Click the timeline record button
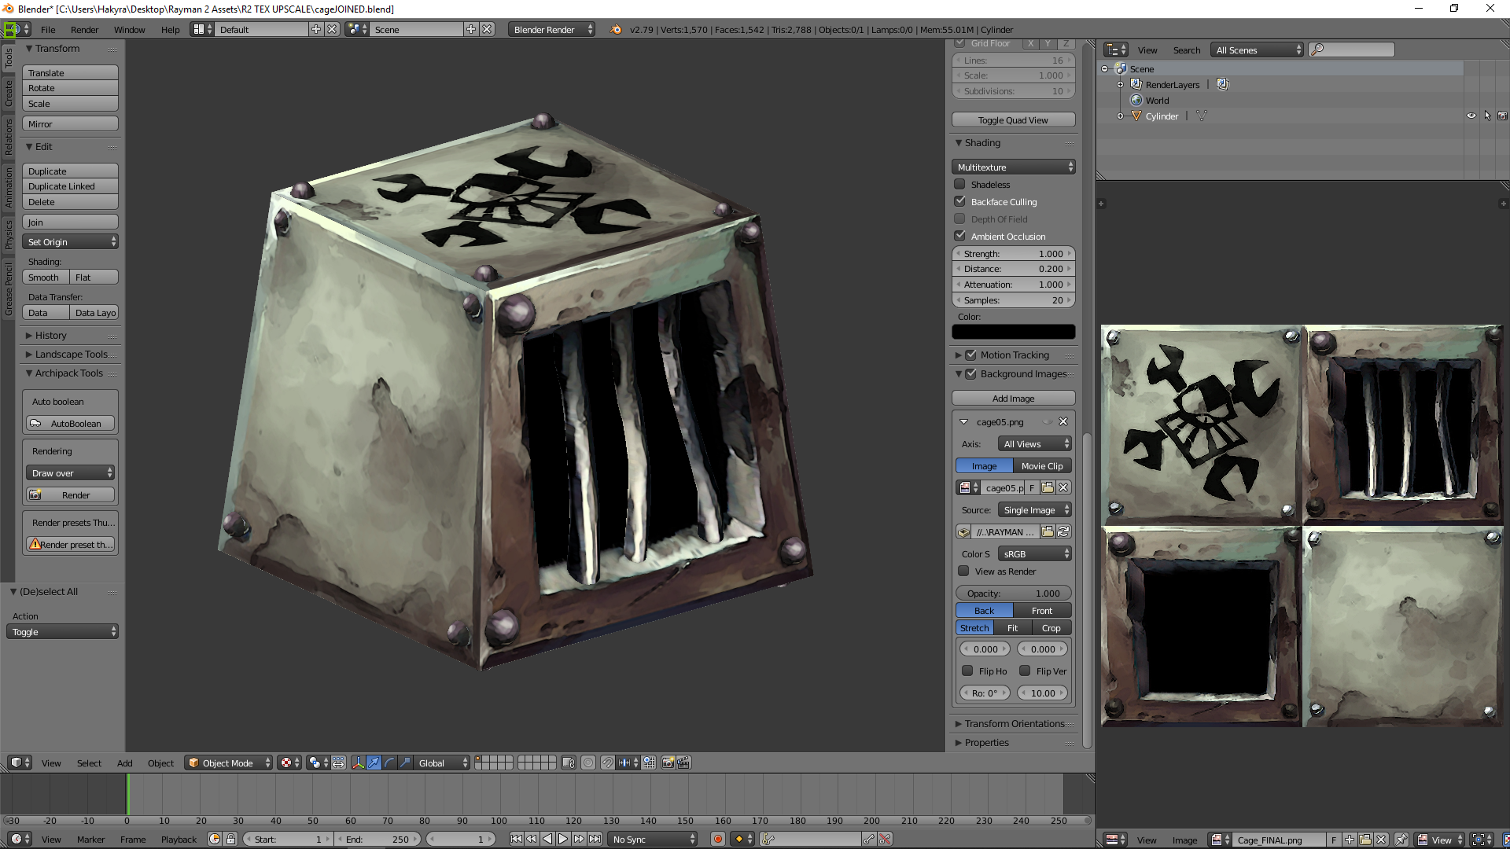This screenshot has height=849, width=1510. 717,839
